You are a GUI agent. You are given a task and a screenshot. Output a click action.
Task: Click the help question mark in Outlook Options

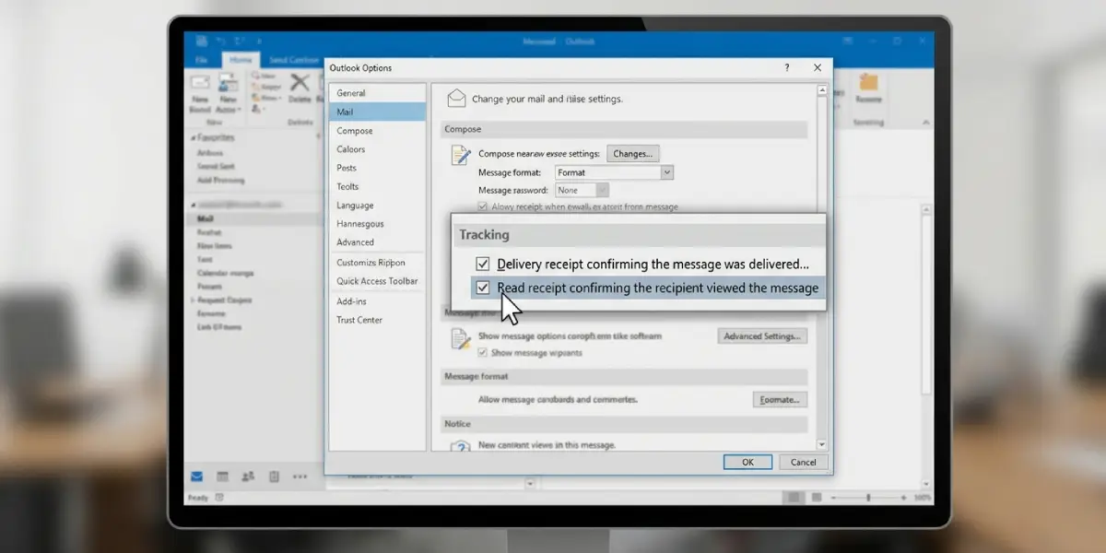[786, 67]
